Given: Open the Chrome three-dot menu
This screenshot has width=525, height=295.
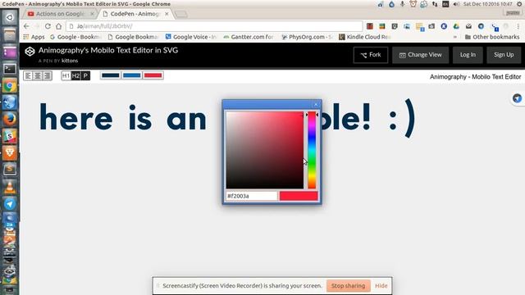Looking at the screenshot, I should pyautogui.click(x=518, y=26).
